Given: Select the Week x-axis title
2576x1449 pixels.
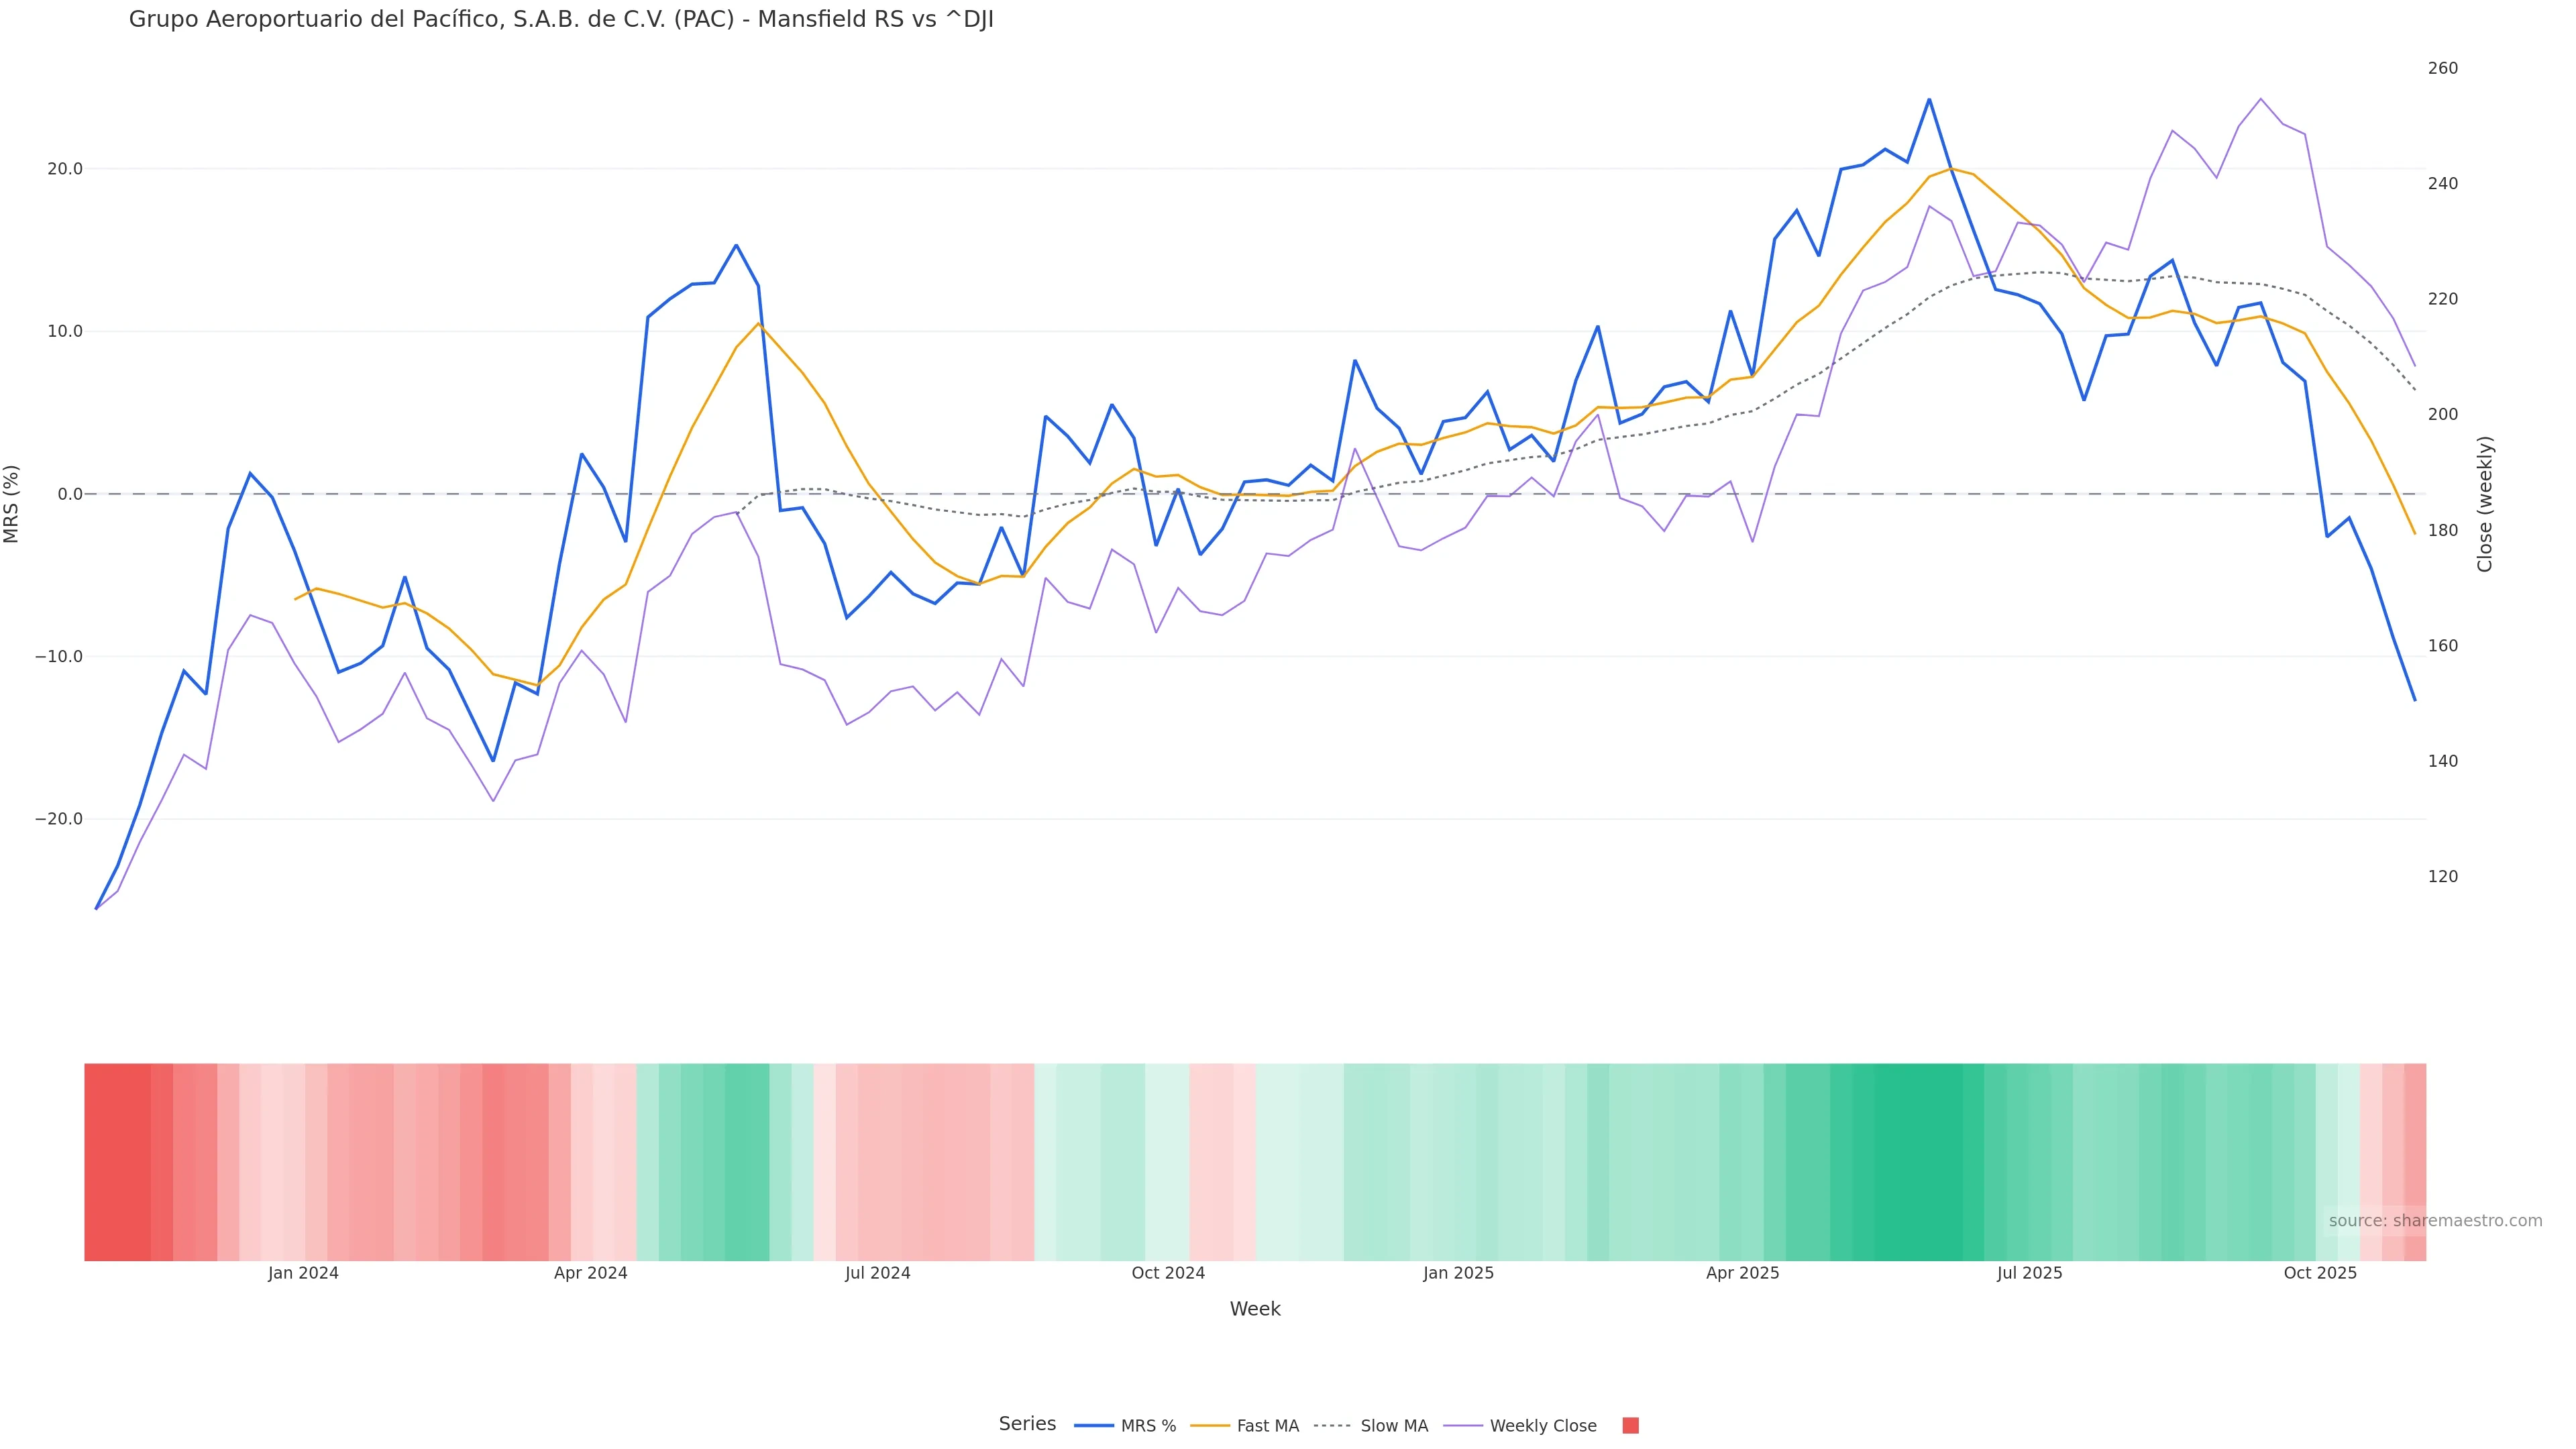Looking at the screenshot, I should tap(1254, 1309).
